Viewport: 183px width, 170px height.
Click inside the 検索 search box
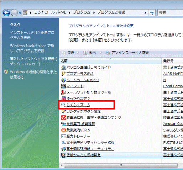(170, 12)
